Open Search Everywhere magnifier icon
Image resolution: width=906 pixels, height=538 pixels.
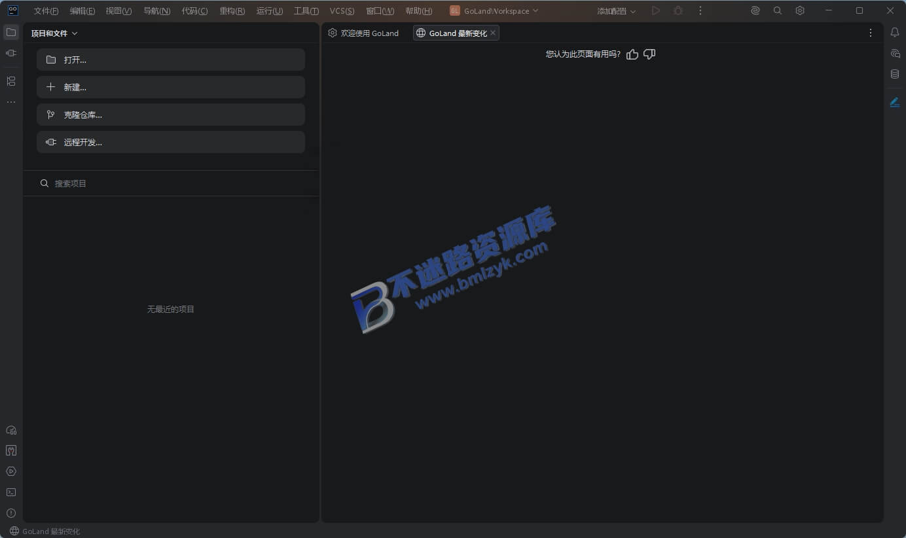778,10
